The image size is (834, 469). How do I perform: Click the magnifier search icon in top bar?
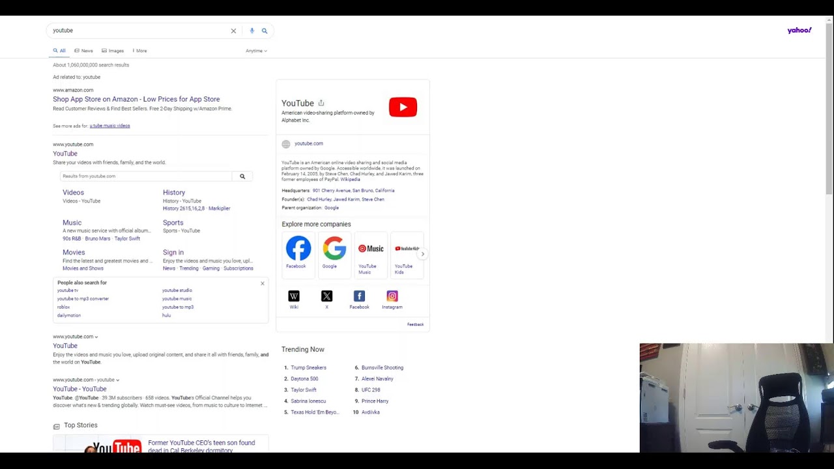coord(265,31)
